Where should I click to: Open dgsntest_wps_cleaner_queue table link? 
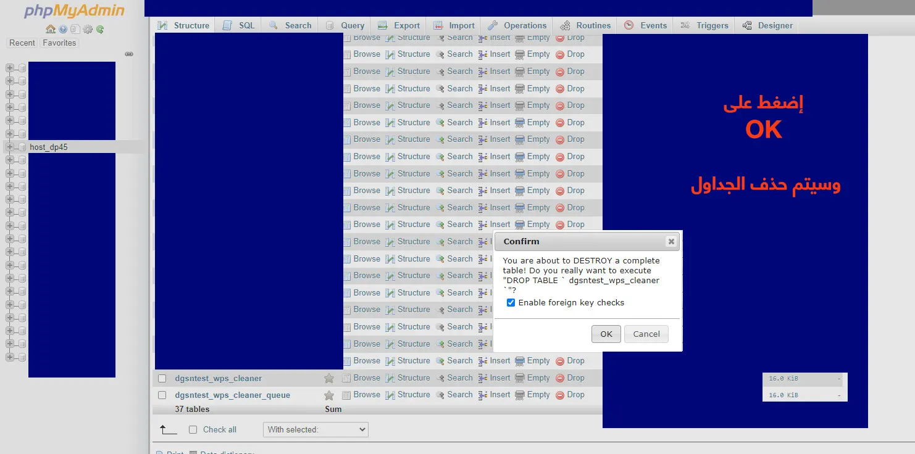point(233,395)
